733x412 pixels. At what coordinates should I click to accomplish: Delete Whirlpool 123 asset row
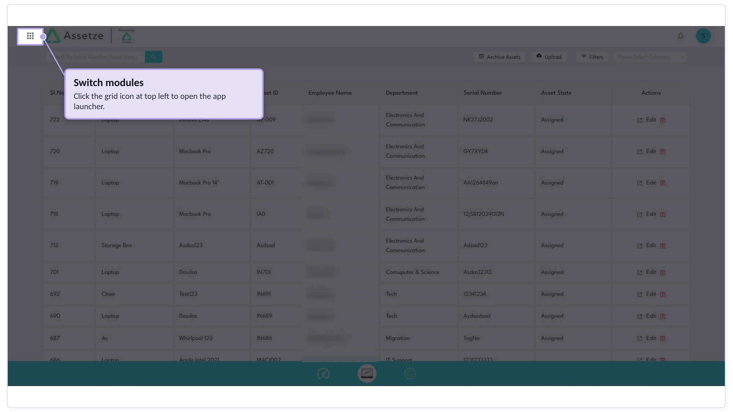663,338
